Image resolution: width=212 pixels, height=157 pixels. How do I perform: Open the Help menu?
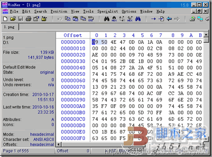pos(161,11)
